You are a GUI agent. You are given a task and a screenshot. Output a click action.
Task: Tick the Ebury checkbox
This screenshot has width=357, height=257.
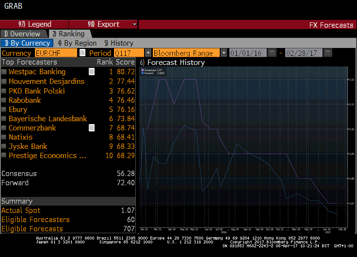4,110
